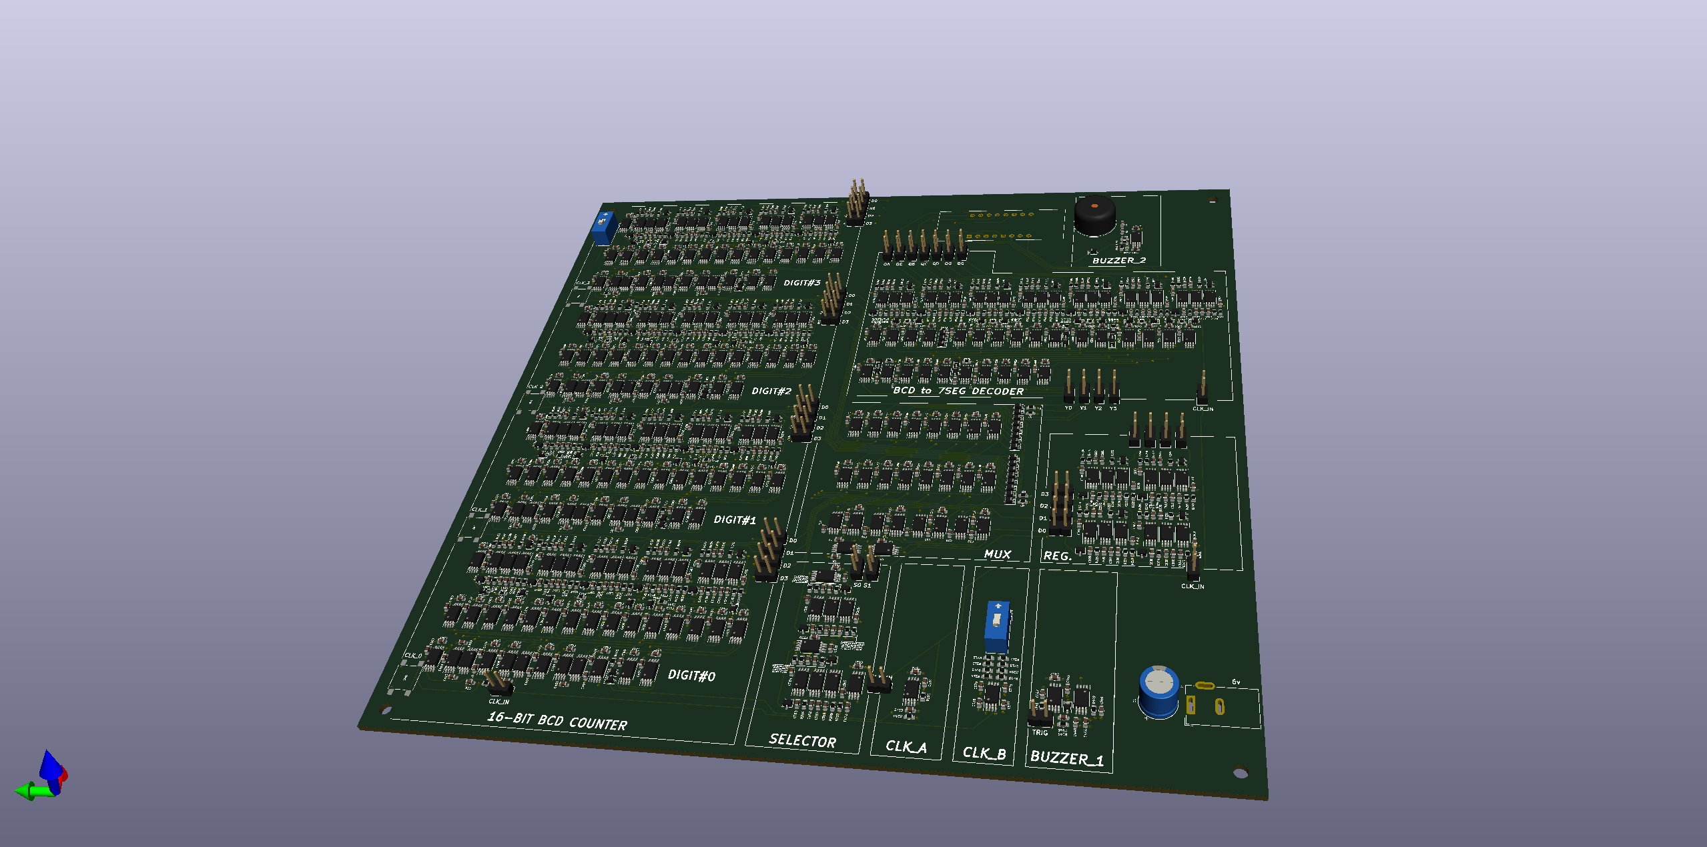Select the blue electrolytic capacitor
This screenshot has height=847, width=1707.
1158,692
